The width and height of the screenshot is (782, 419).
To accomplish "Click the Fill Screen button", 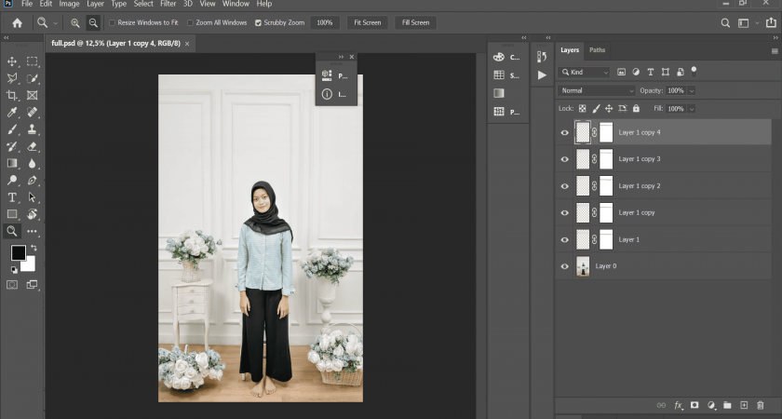I will (415, 22).
